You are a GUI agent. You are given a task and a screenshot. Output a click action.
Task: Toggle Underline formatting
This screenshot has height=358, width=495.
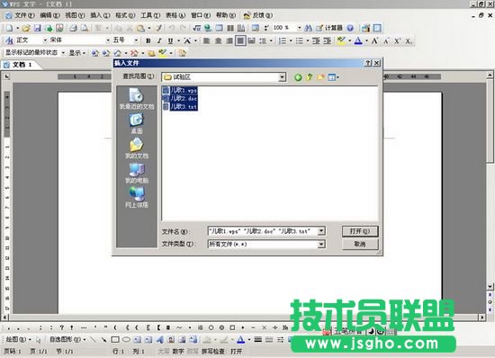[x=170, y=40]
